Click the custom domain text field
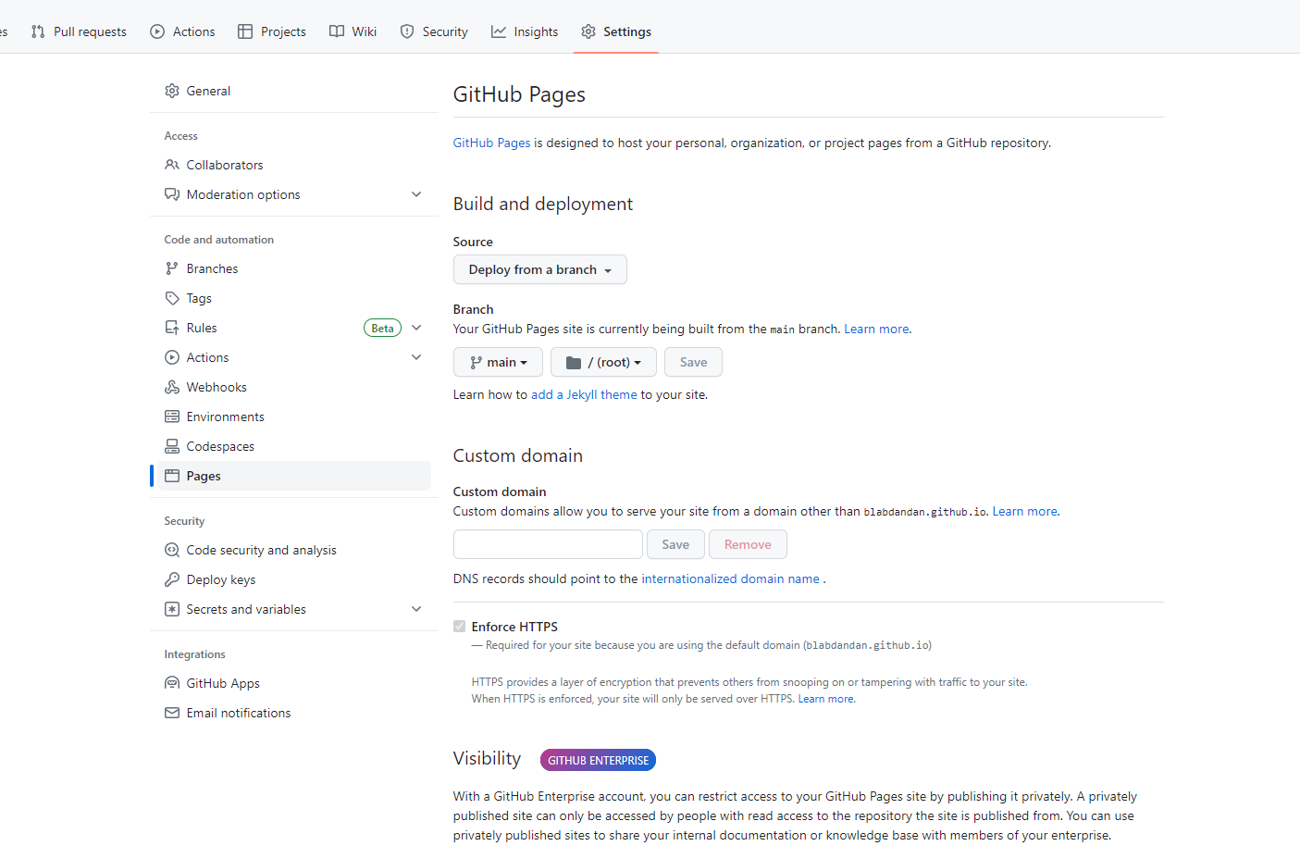Screen dimensions: 1300x846 pos(548,544)
